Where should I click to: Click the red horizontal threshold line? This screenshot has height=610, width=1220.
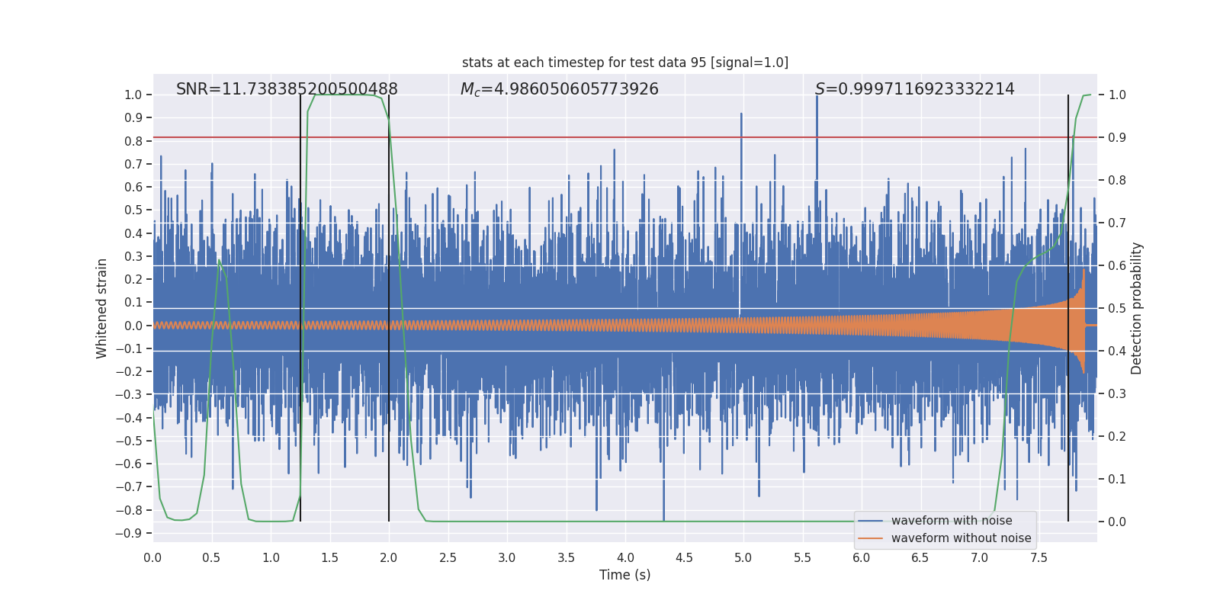[x=625, y=137]
